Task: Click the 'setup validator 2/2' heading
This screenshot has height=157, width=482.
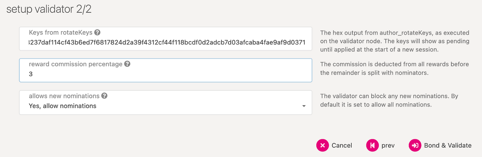Action: point(49,9)
